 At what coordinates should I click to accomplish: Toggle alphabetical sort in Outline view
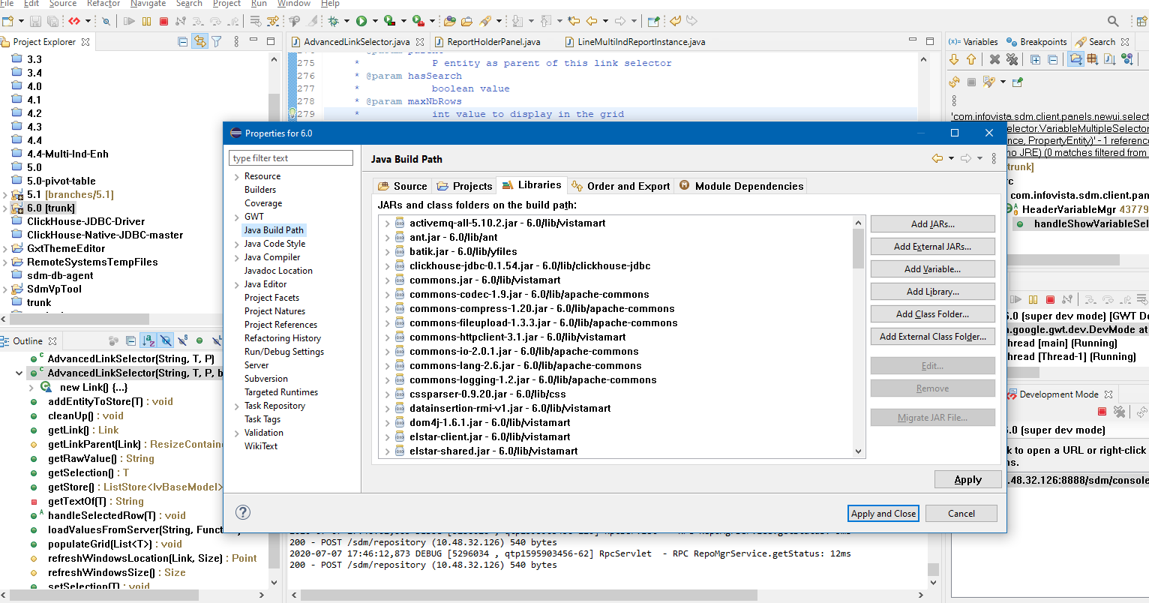148,340
